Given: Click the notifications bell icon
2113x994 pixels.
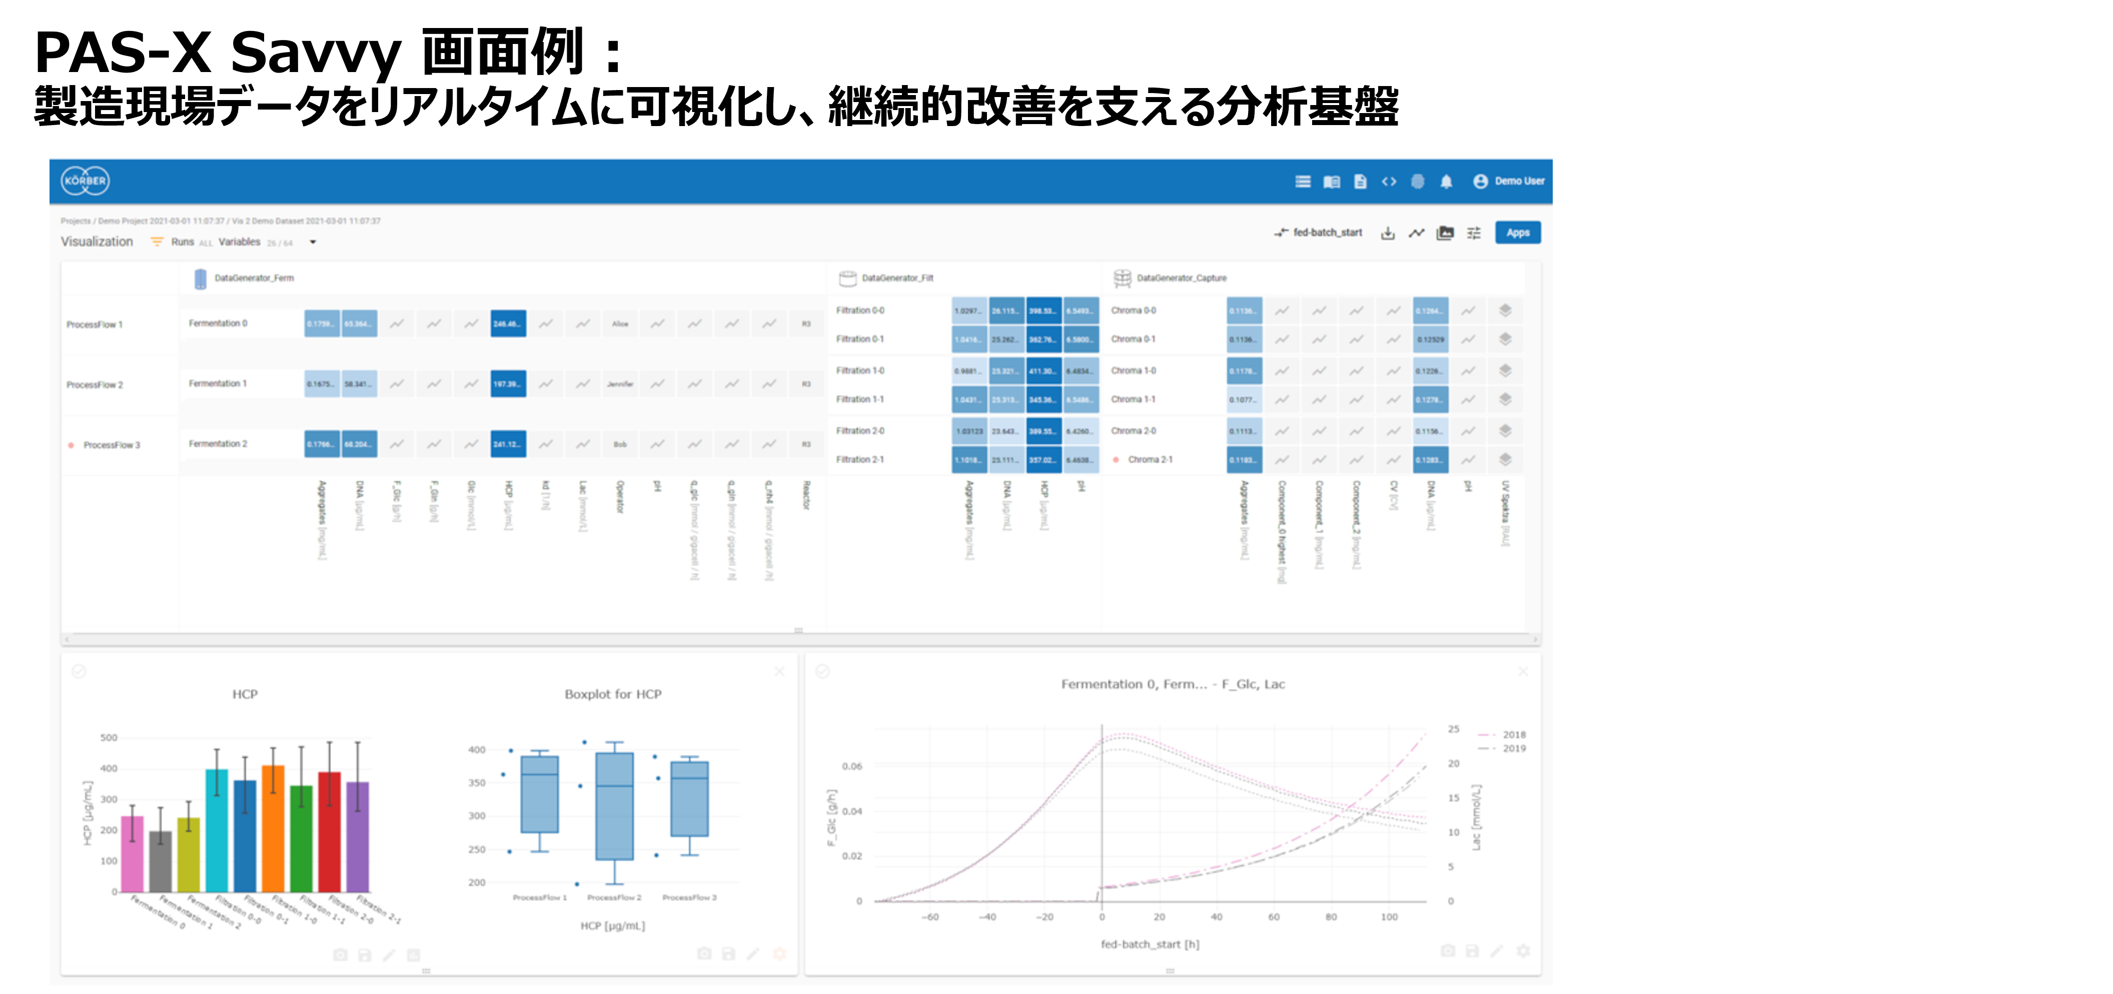Looking at the screenshot, I should (x=1445, y=181).
